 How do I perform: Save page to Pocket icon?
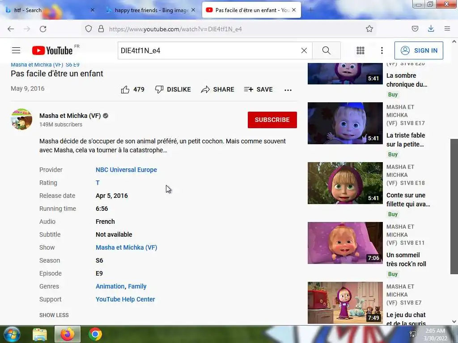coord(415,29)
